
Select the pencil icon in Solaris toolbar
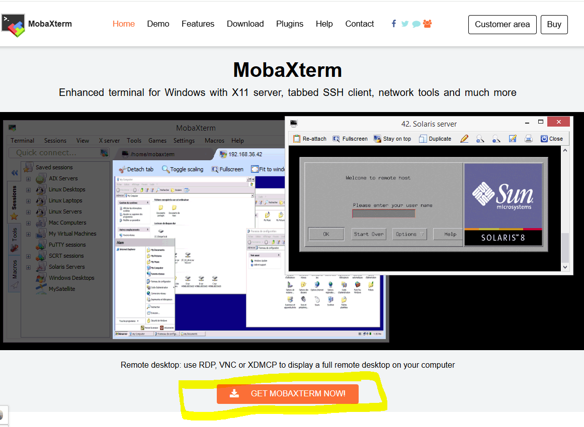pos(464,139)
